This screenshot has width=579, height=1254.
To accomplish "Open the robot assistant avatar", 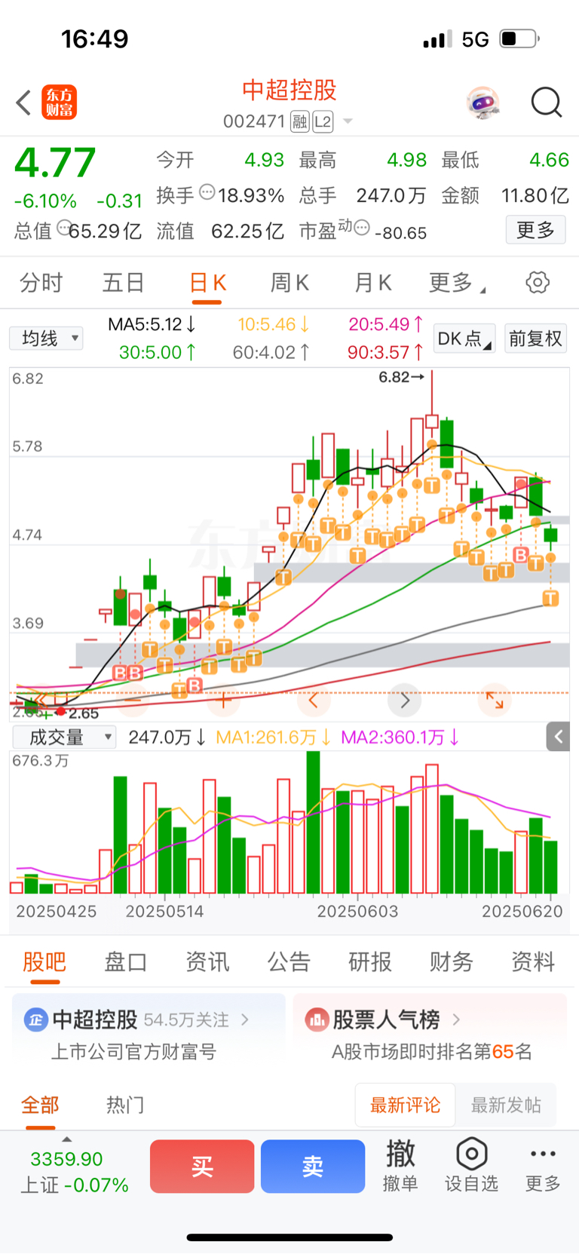I will (482, 103).
